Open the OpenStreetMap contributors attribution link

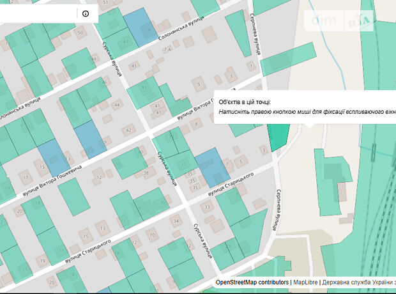point(252,282)
